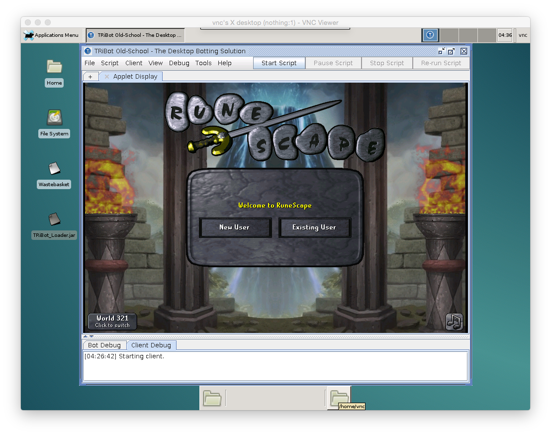Open the View menu
The width and height of the screenshot is (551, 435).
point(155,63)
